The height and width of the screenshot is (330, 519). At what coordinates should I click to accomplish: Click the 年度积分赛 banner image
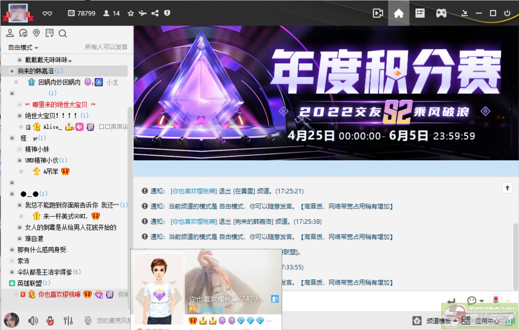coord(326,93)
